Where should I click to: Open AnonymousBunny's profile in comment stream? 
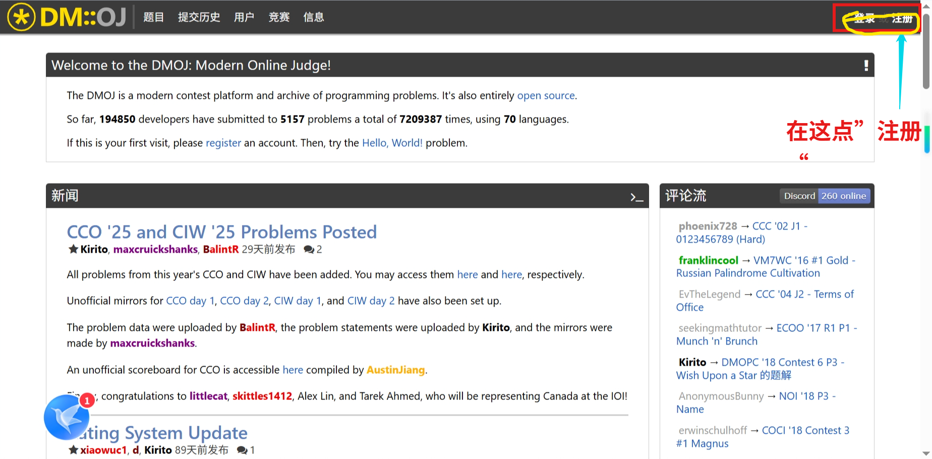(x=721, y=396)
